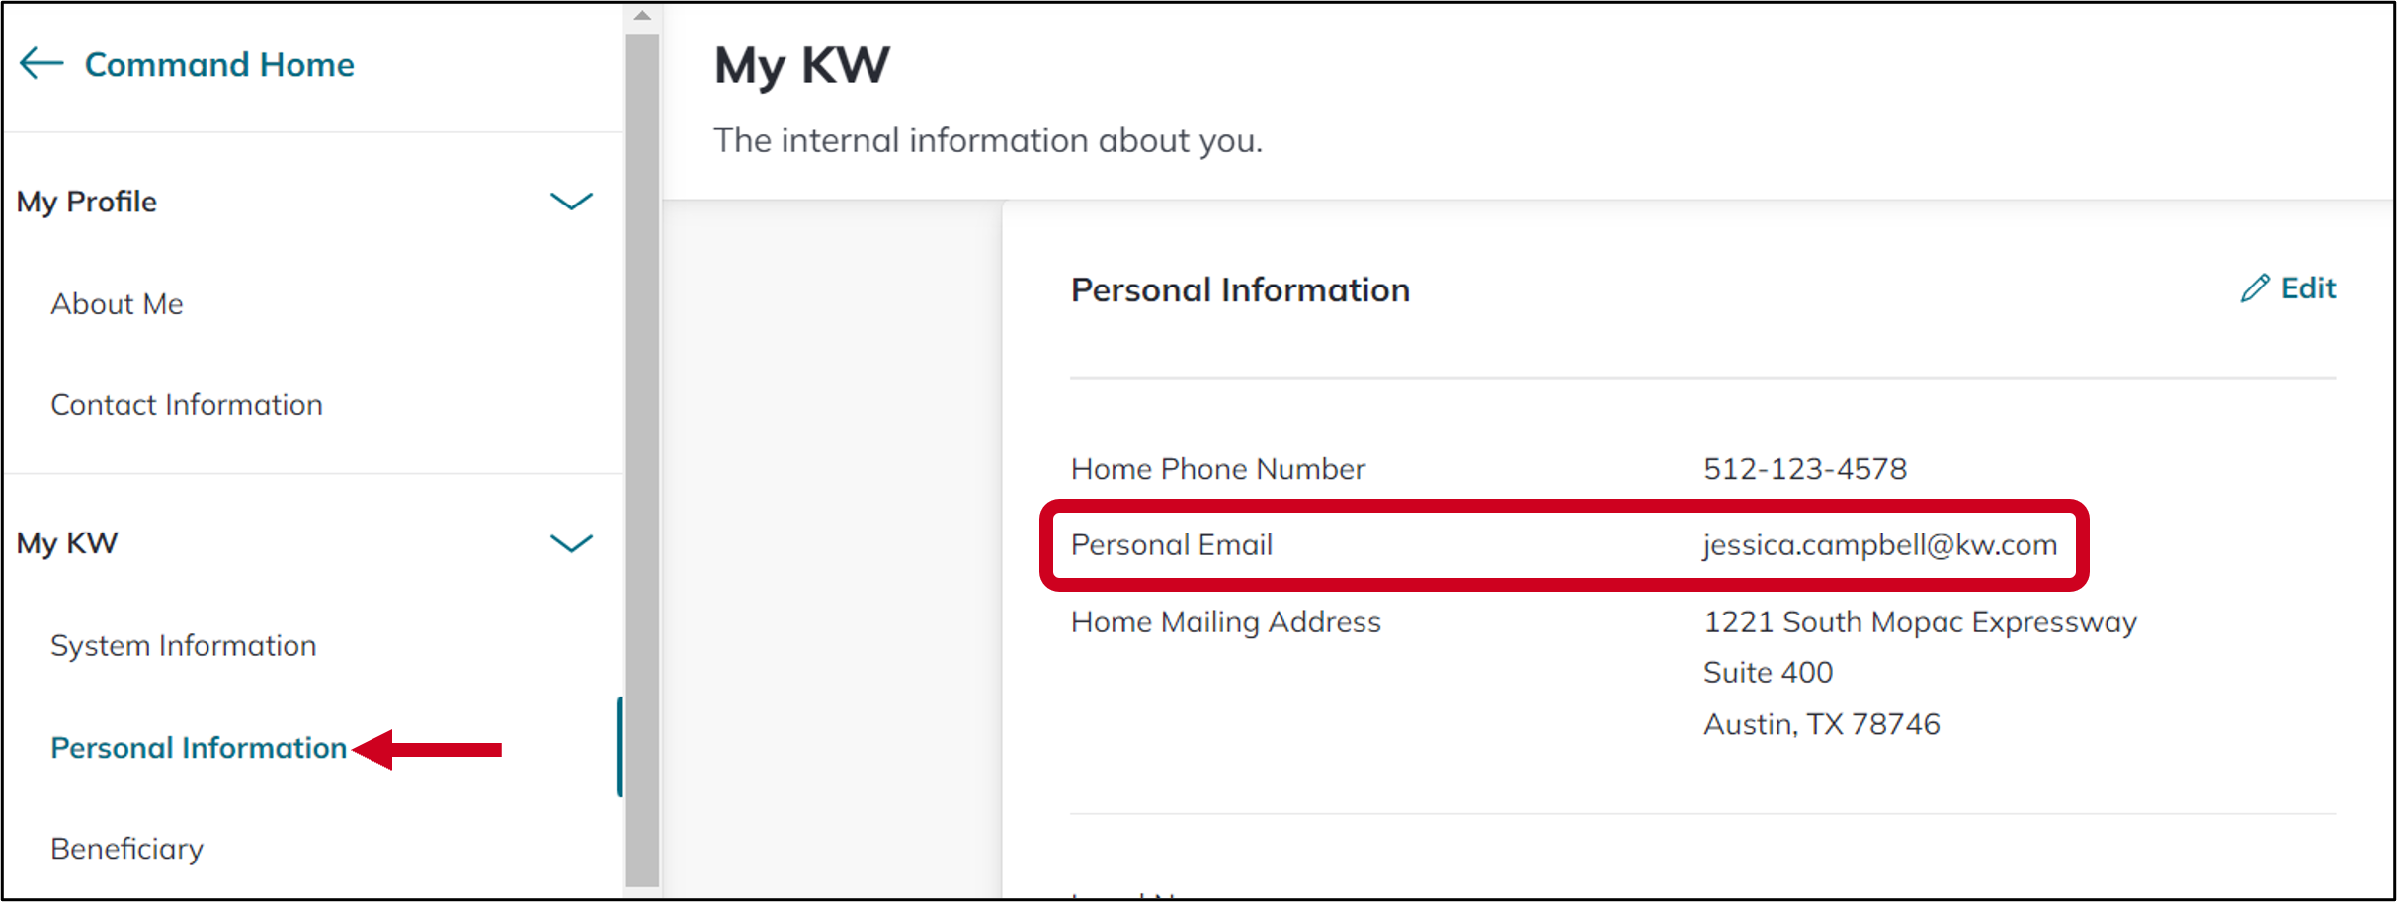This screenshot has width=2397, height=902.
Task: Click the Personal Information card title
Action: click(1240, 289)
